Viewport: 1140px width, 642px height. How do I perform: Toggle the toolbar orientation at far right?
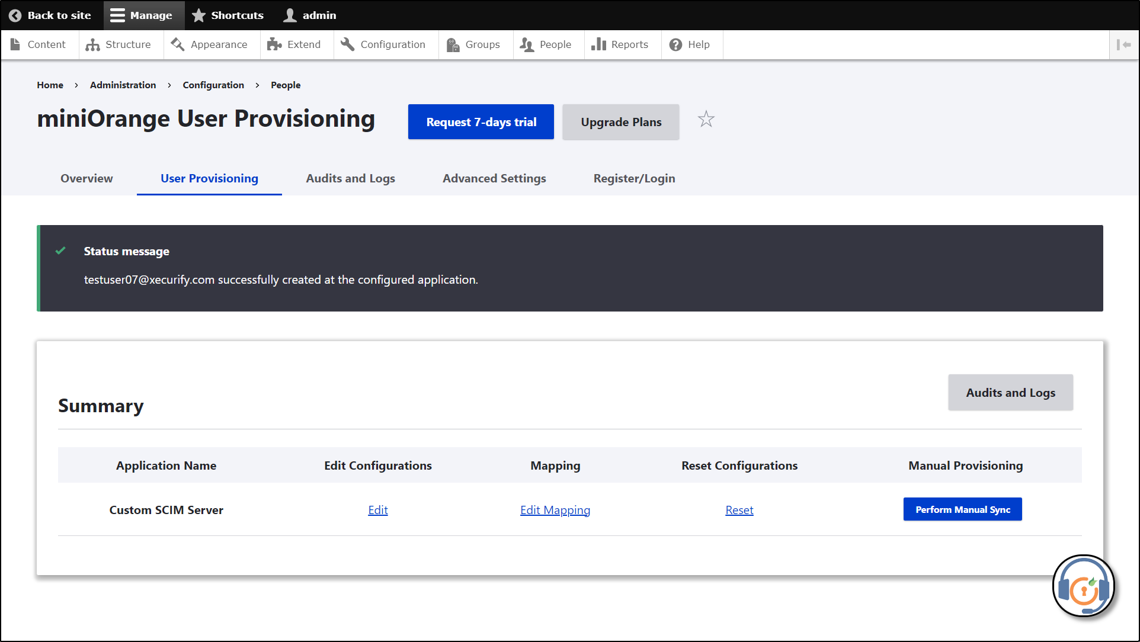click(1123, 44)
